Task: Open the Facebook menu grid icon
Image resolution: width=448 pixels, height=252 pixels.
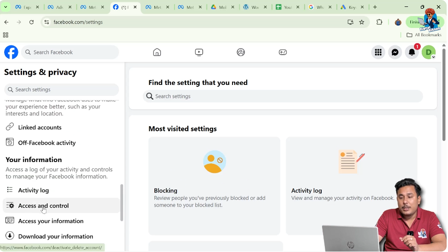Action: tap(378, 52)
